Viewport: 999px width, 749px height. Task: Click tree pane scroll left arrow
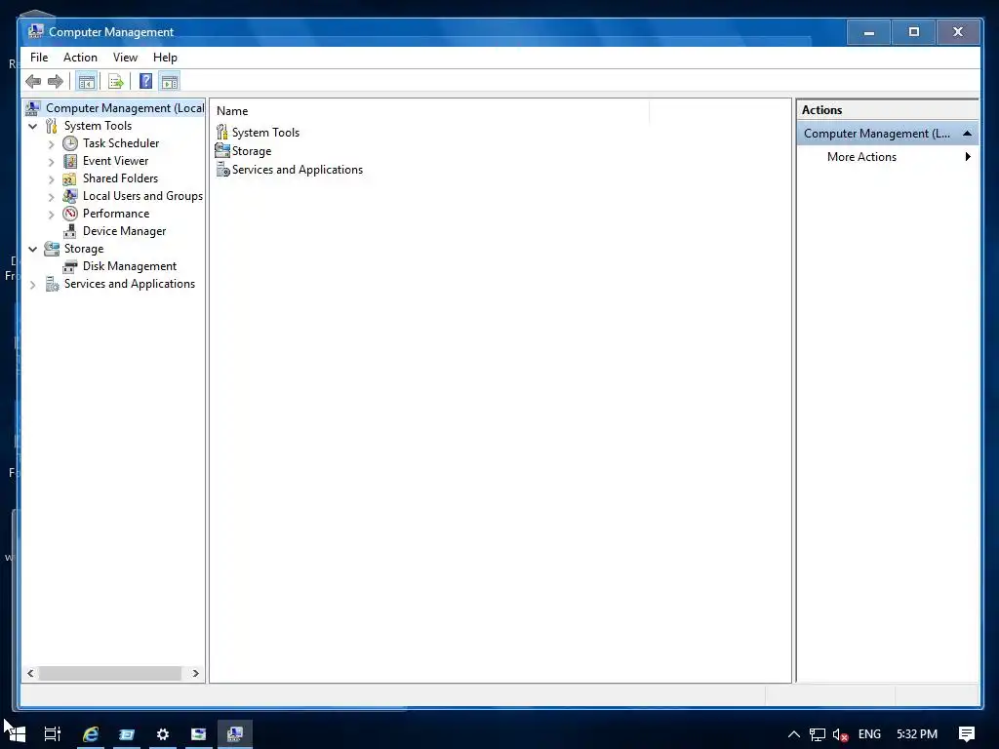pos(30,673)
